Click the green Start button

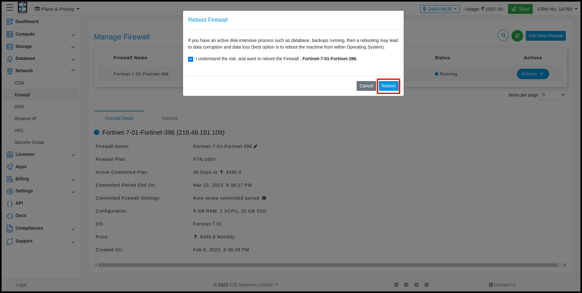pyautogui.click(x=520, y=9)
